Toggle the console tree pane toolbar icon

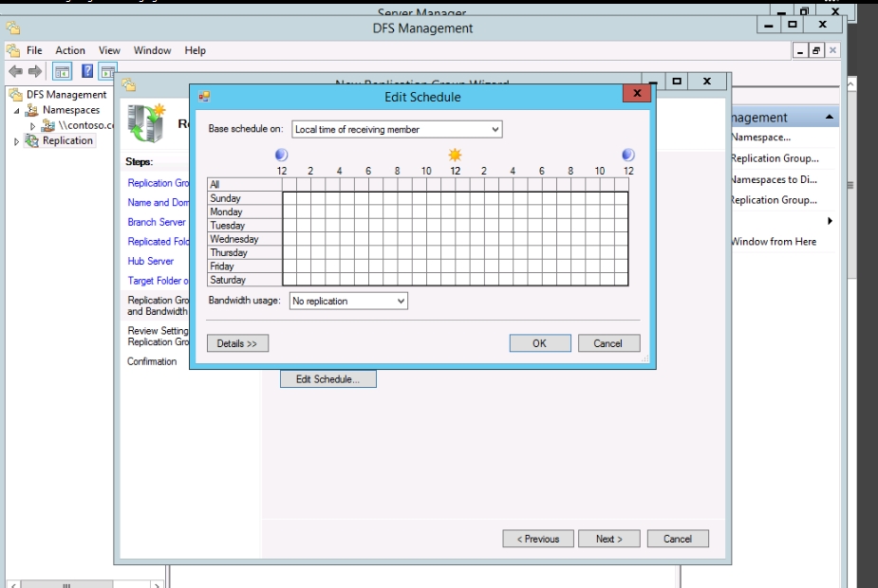[x=62, y=72]
